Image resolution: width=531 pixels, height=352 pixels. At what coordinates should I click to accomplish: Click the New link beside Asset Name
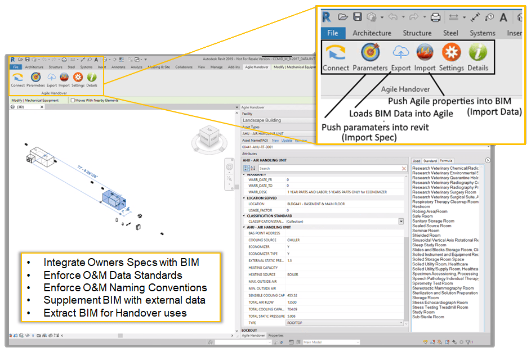(275, 141)
